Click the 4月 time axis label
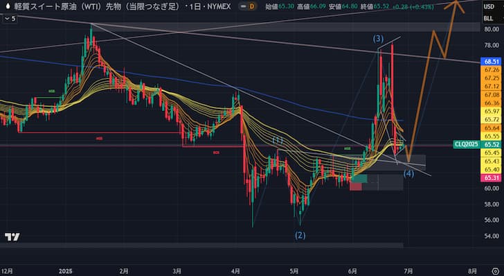This screenshot has height=276, width=504. click(x=235, y=271)
